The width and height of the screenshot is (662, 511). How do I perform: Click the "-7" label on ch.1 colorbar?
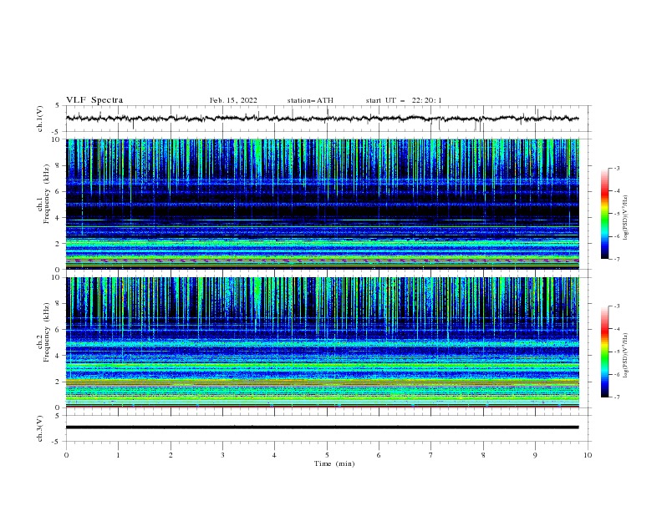pos(617,260)
